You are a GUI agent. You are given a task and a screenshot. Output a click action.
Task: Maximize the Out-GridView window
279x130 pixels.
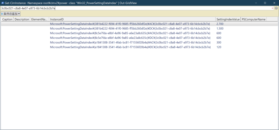(265, 3)
